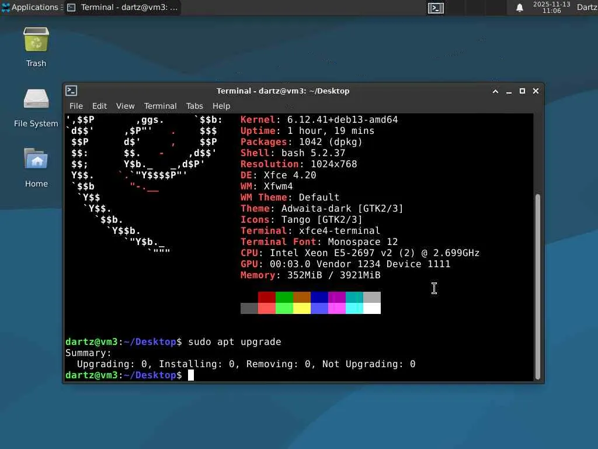Click the dark green color block

point(284,297)
